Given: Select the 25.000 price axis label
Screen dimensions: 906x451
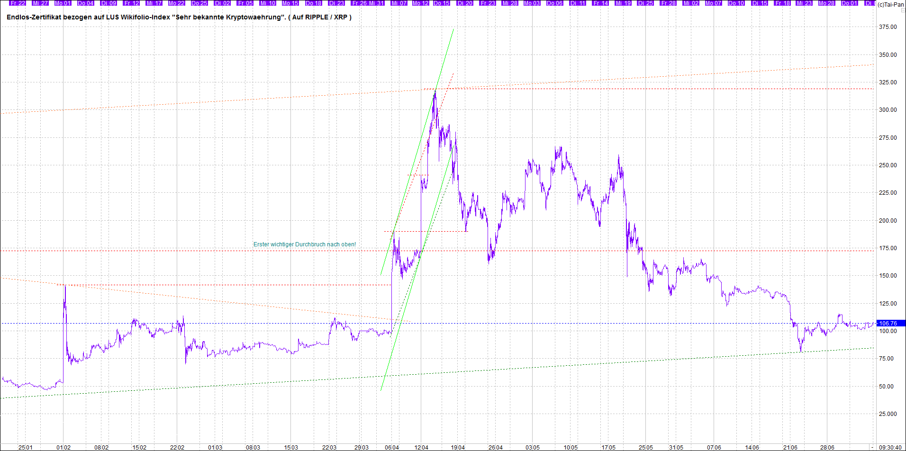Looking at the screenshot, I should [x=888, y=414].
